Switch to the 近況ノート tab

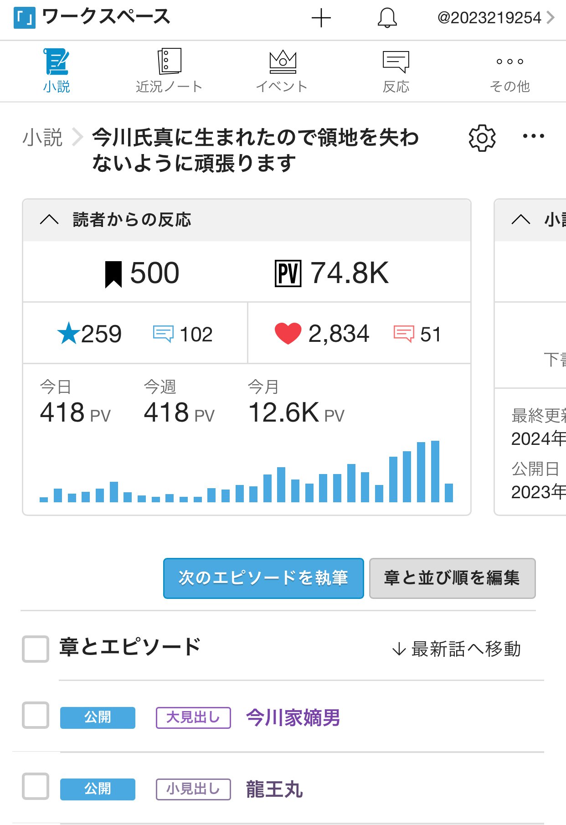[x=169, y=71]
